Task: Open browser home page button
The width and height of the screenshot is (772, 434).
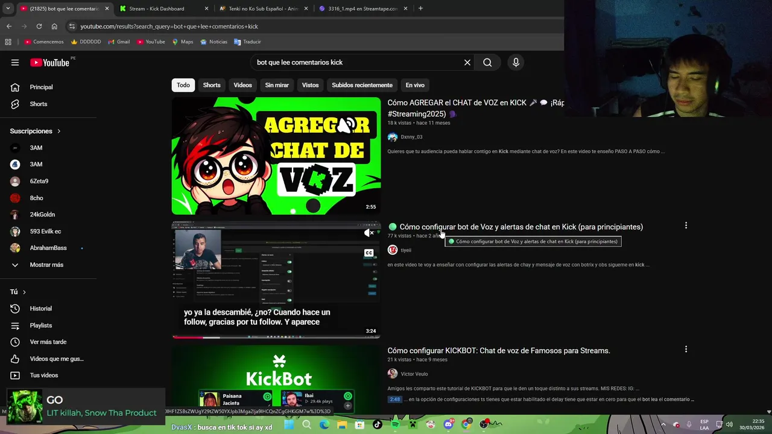Action: [x=54, y=27]
